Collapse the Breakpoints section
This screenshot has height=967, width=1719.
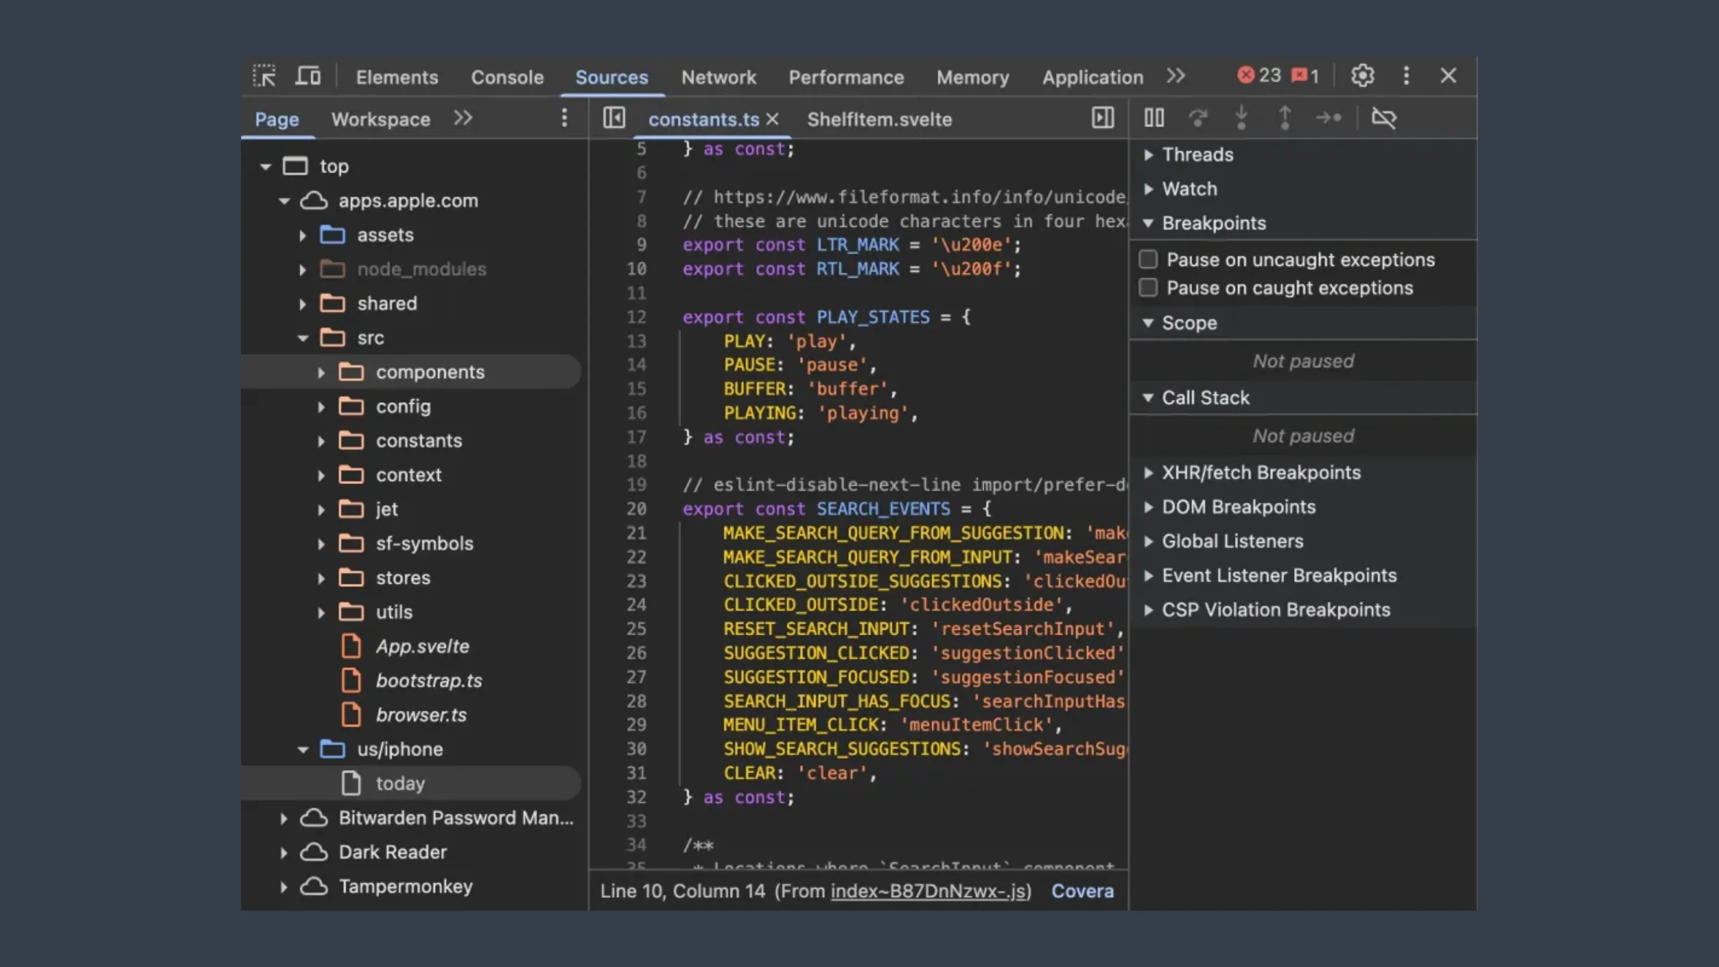click(x=1148, y=224)
